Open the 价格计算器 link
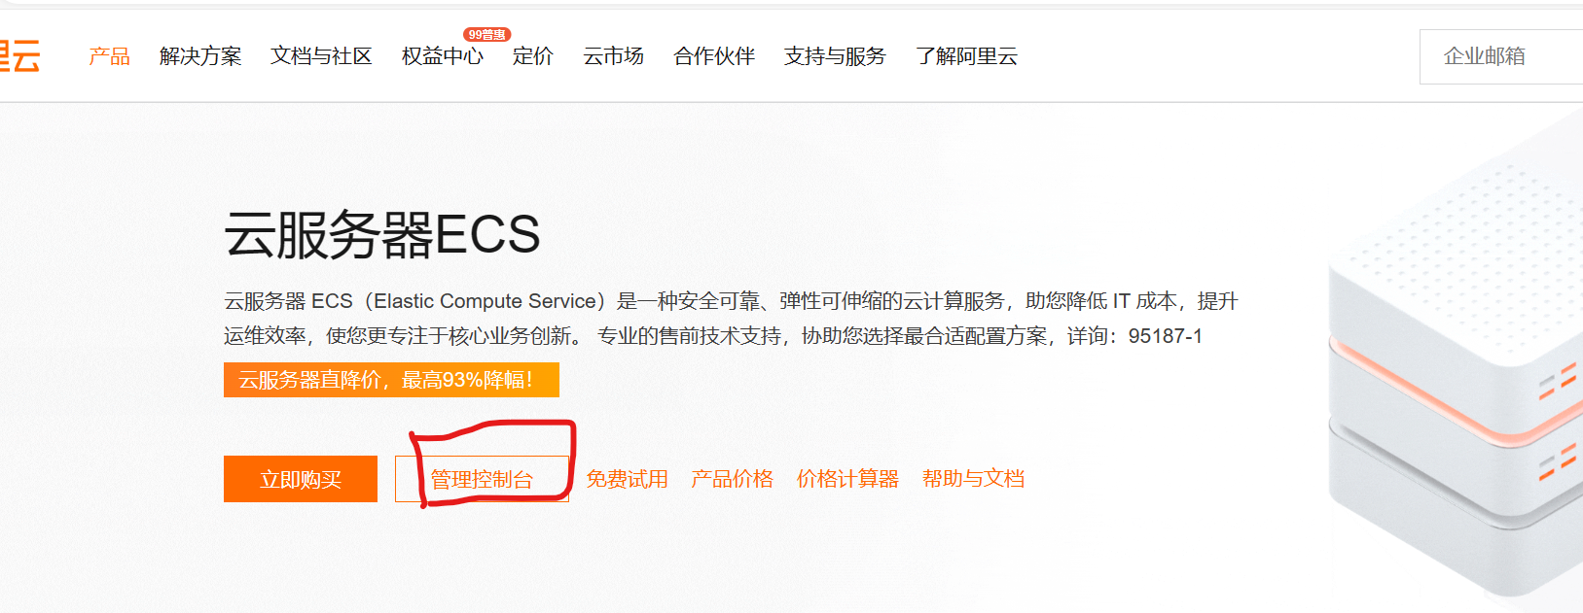Image resolution: width=1583 pixels, height=613 pixels. pos(847,479)
